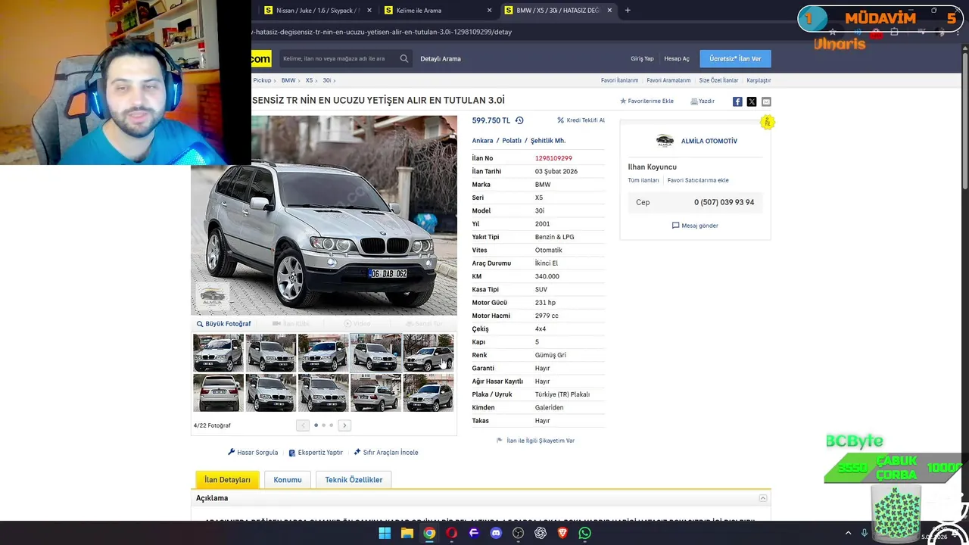Click Sıfır Araçları İncele link
This screenshot has width=969, height=545.
point(386,453)
